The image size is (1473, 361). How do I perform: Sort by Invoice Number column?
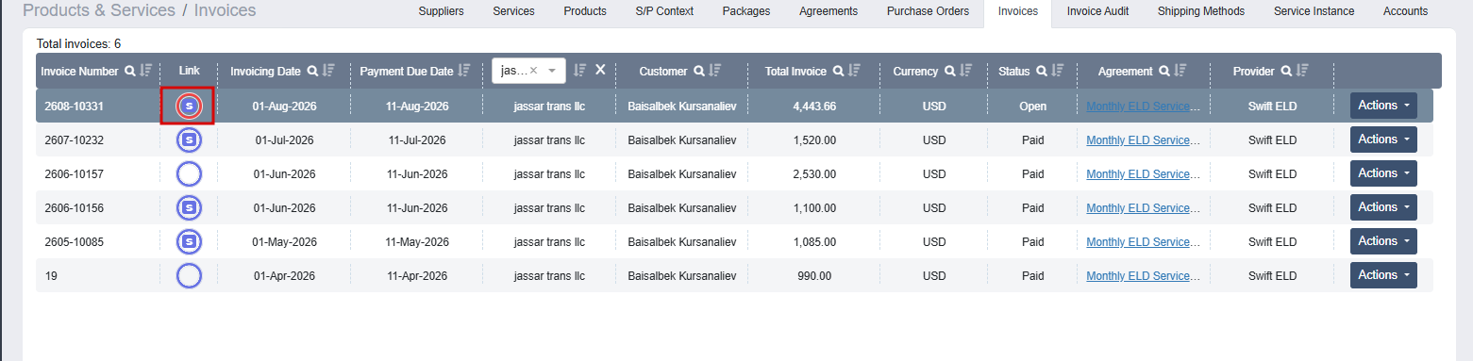pyautogui.click(x=145, y=71)
